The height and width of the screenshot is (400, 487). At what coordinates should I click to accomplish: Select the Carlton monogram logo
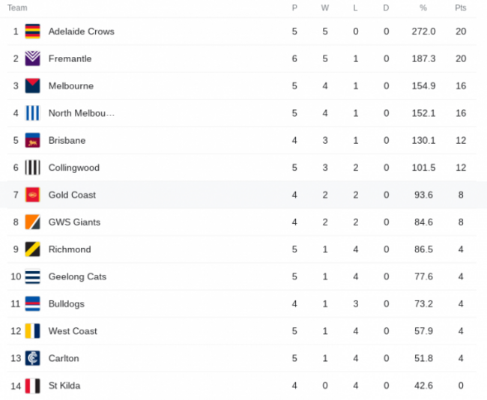[33, 358]
